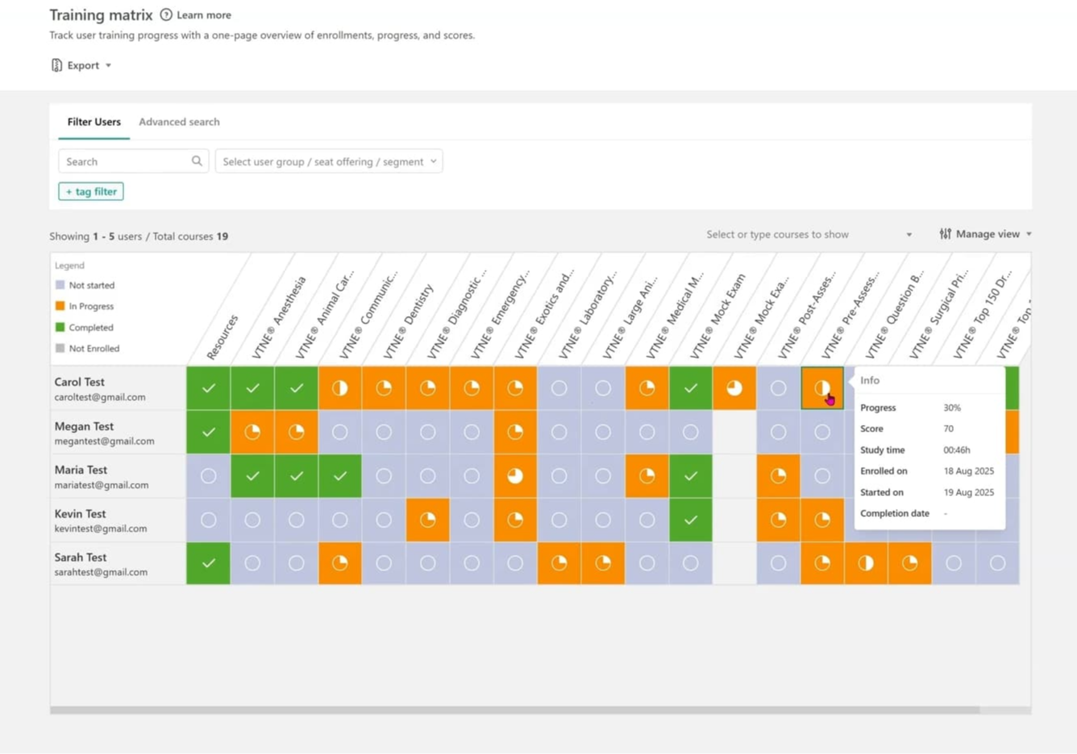
Task: Click inside the Search input field
Action: click(x=121, y=160)
